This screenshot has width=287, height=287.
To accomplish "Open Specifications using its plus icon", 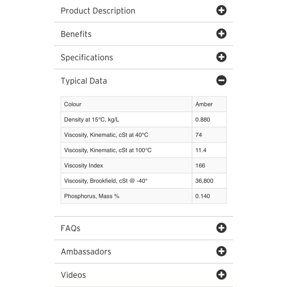I will [221, 57].
